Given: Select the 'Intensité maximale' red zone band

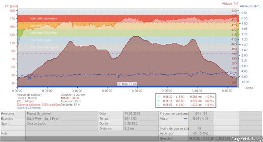Looking at the screenshot, I should [127, 18].
